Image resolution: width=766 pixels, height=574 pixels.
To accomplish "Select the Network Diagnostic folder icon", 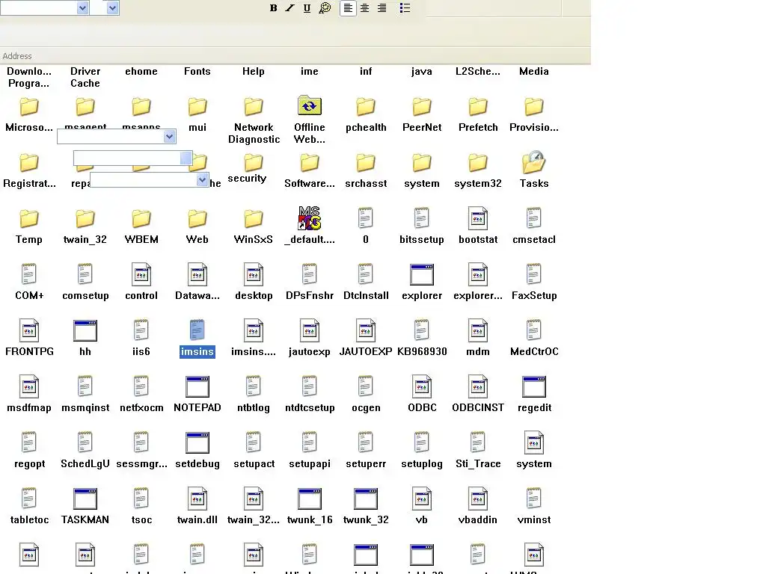I will point(254,107).
